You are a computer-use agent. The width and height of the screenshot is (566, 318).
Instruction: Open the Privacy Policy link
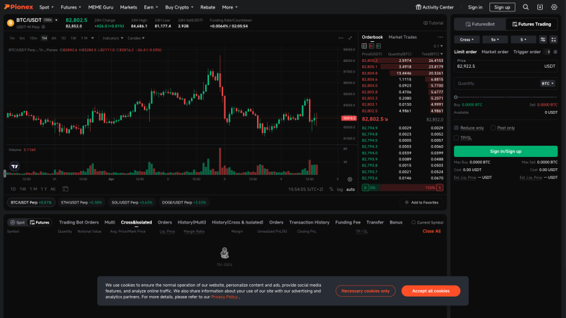224,297
